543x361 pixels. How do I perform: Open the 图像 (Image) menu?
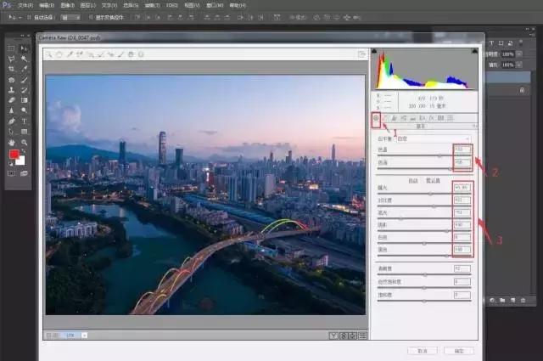coord(67,4)
